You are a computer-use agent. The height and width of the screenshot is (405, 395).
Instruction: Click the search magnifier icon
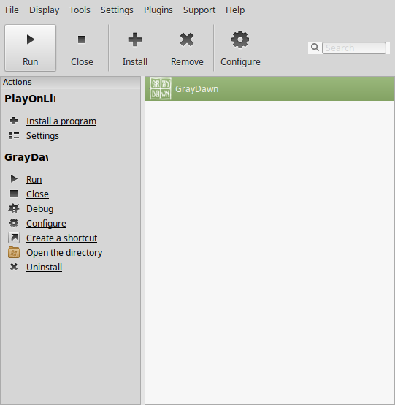point(315,48)
